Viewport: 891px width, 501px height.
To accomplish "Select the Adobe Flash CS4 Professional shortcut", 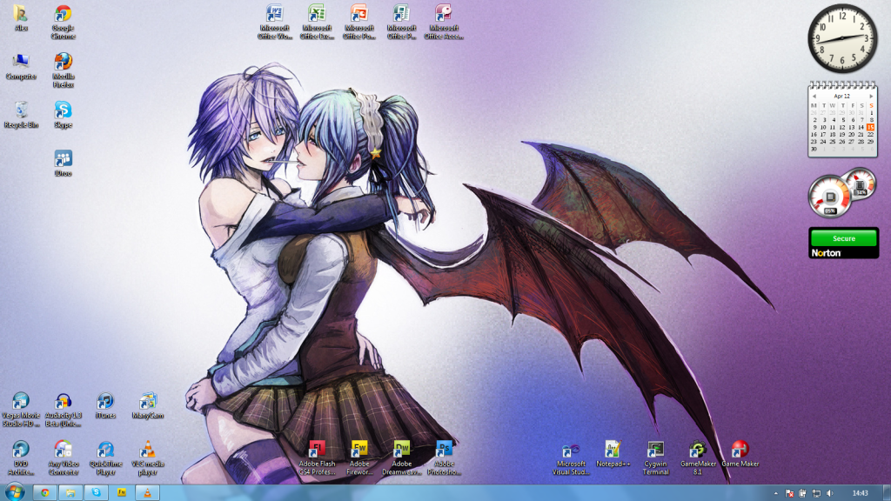I will pyautogui.click(x=317, y=458).
